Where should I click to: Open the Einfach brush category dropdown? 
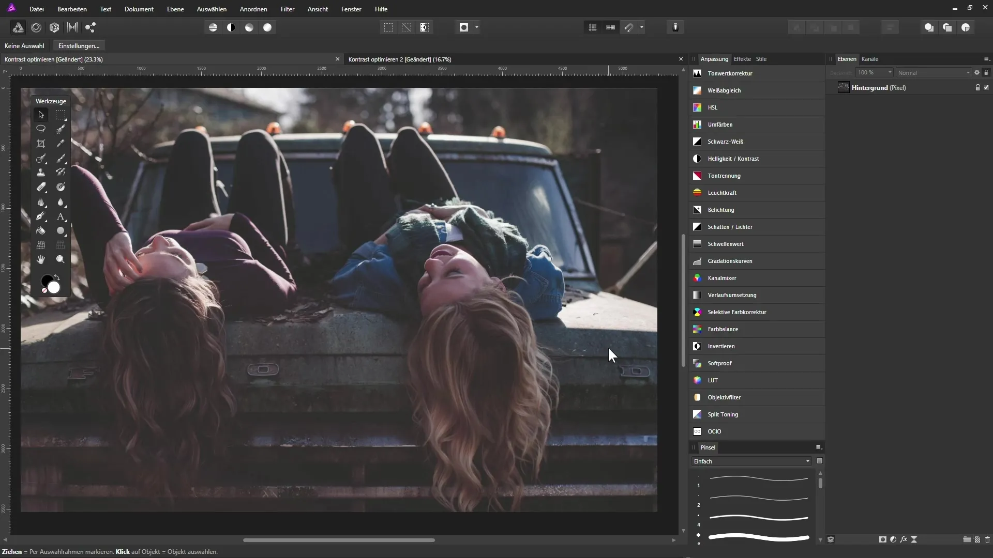(752, 461)
